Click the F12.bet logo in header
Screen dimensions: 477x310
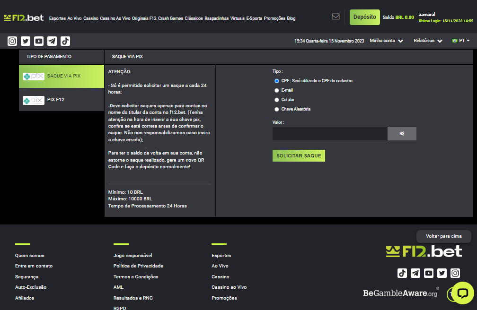pos(24,18)
